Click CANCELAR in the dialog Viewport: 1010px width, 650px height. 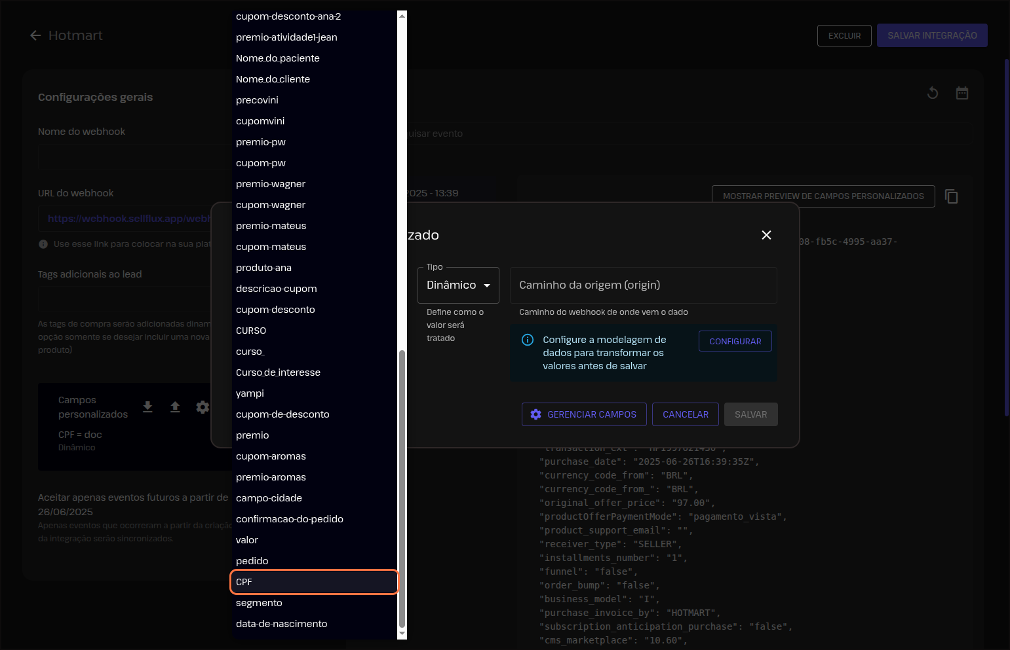tap(685, 414)
